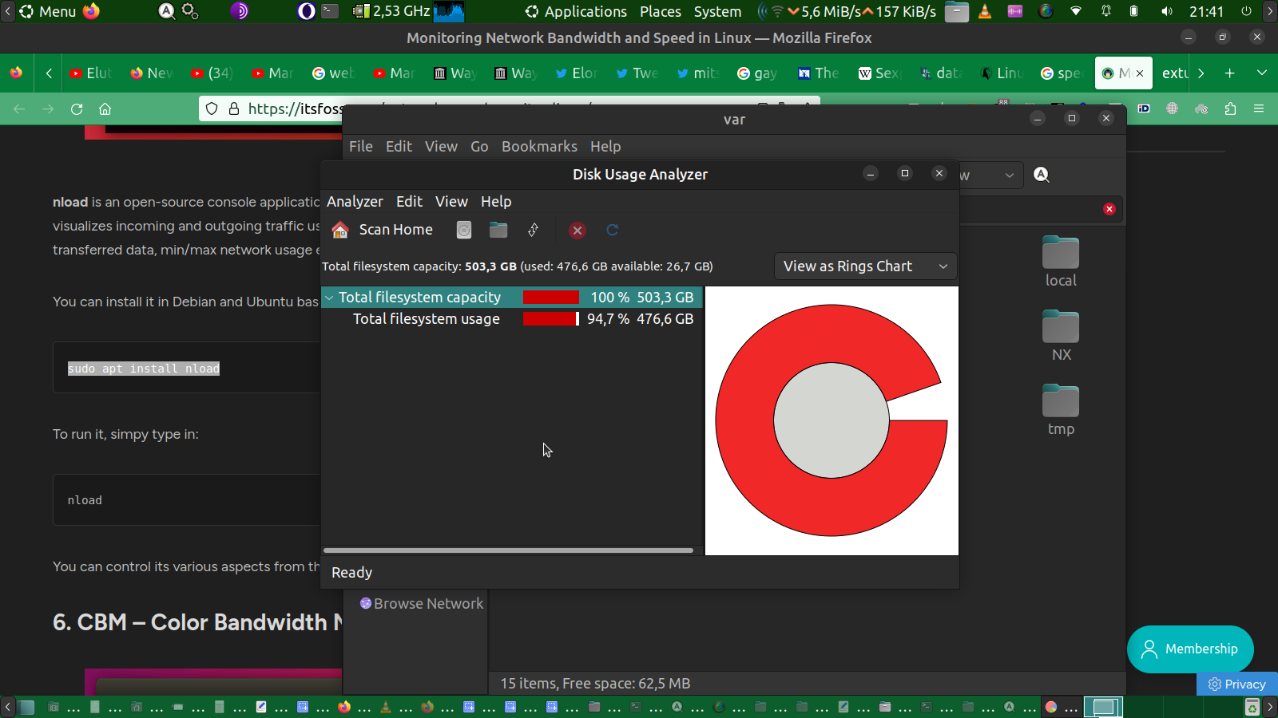Open the Applications menu in top panel

click(585, 12)
